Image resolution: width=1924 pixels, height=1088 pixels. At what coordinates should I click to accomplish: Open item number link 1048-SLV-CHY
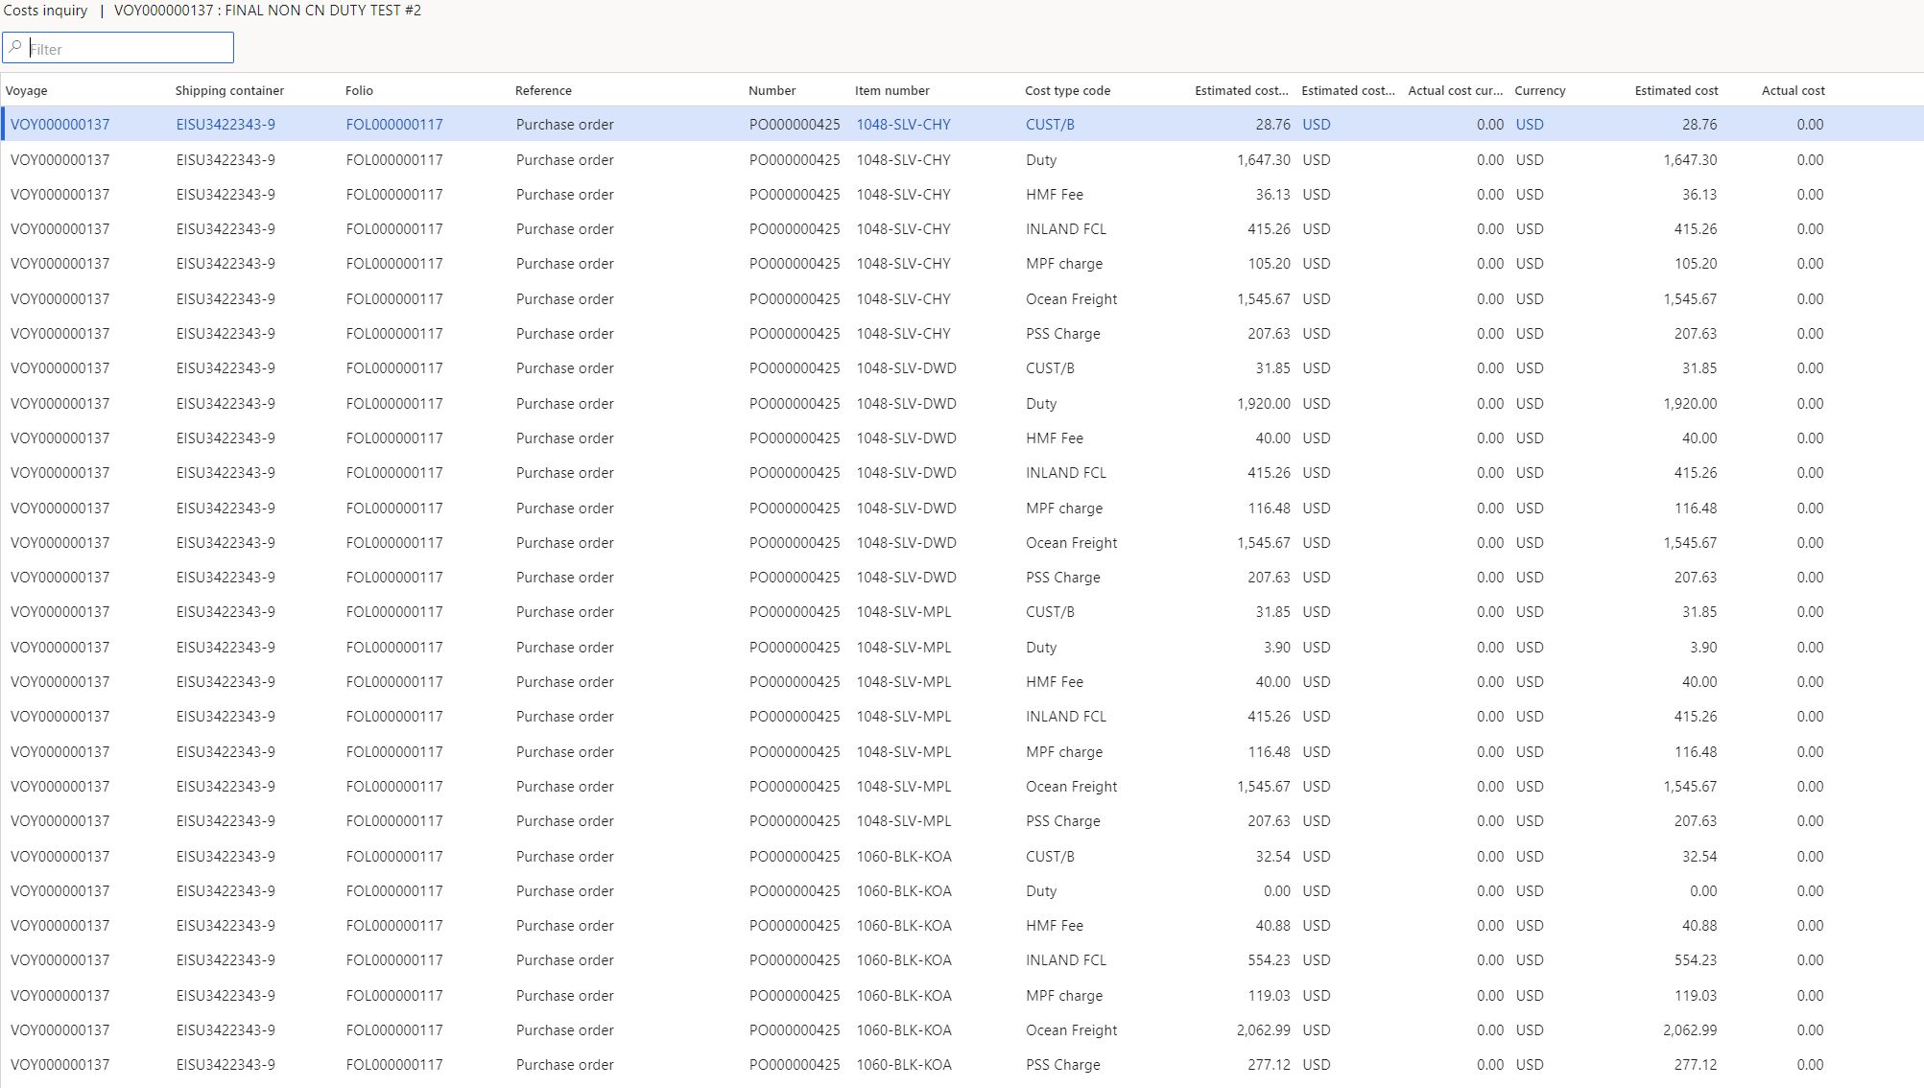pyautogui.click(x=903, y=124)
